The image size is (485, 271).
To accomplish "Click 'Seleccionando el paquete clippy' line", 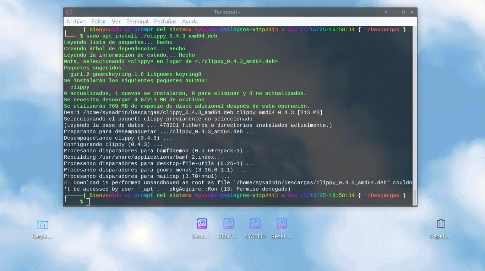I will tap(159, 119).
